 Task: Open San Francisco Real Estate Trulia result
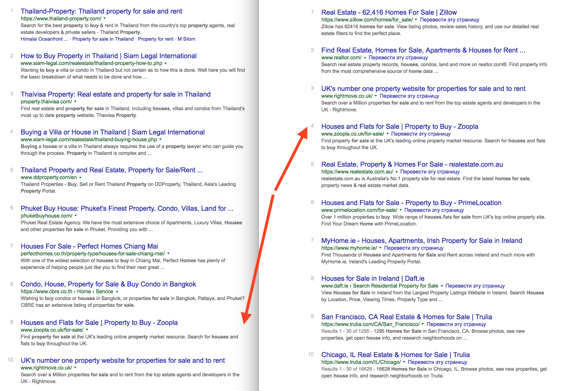[407, 317]
